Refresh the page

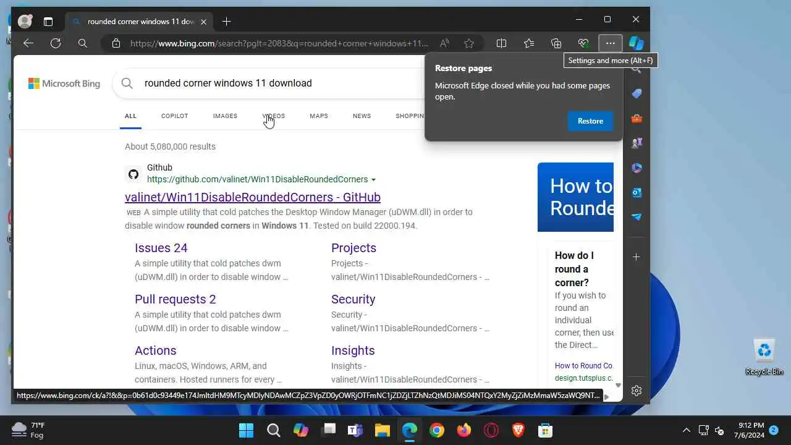point(56,43)
